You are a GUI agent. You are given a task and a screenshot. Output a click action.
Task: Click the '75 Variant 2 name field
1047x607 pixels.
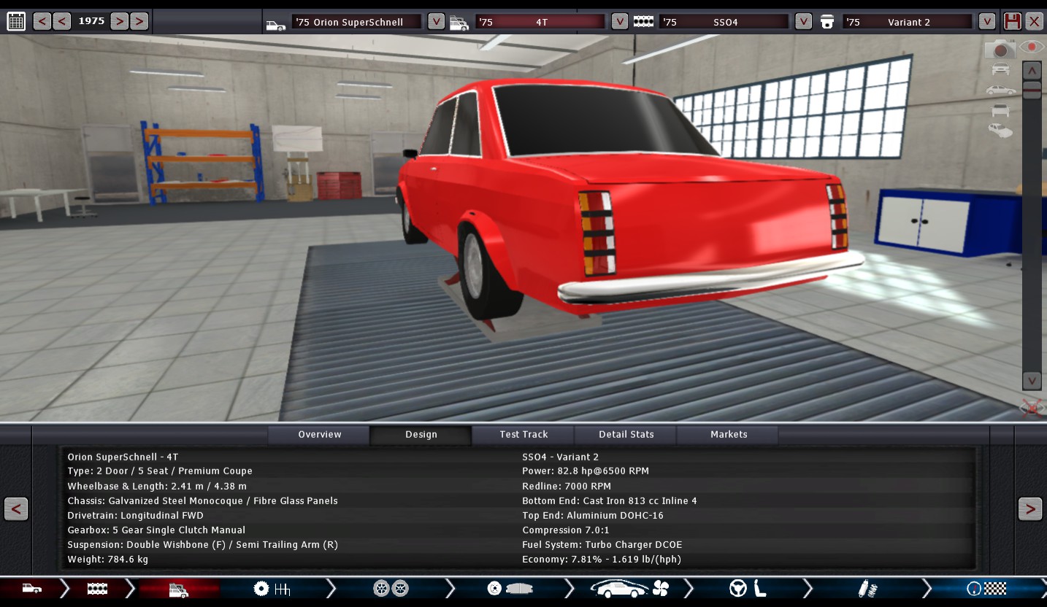coord(908,22)
